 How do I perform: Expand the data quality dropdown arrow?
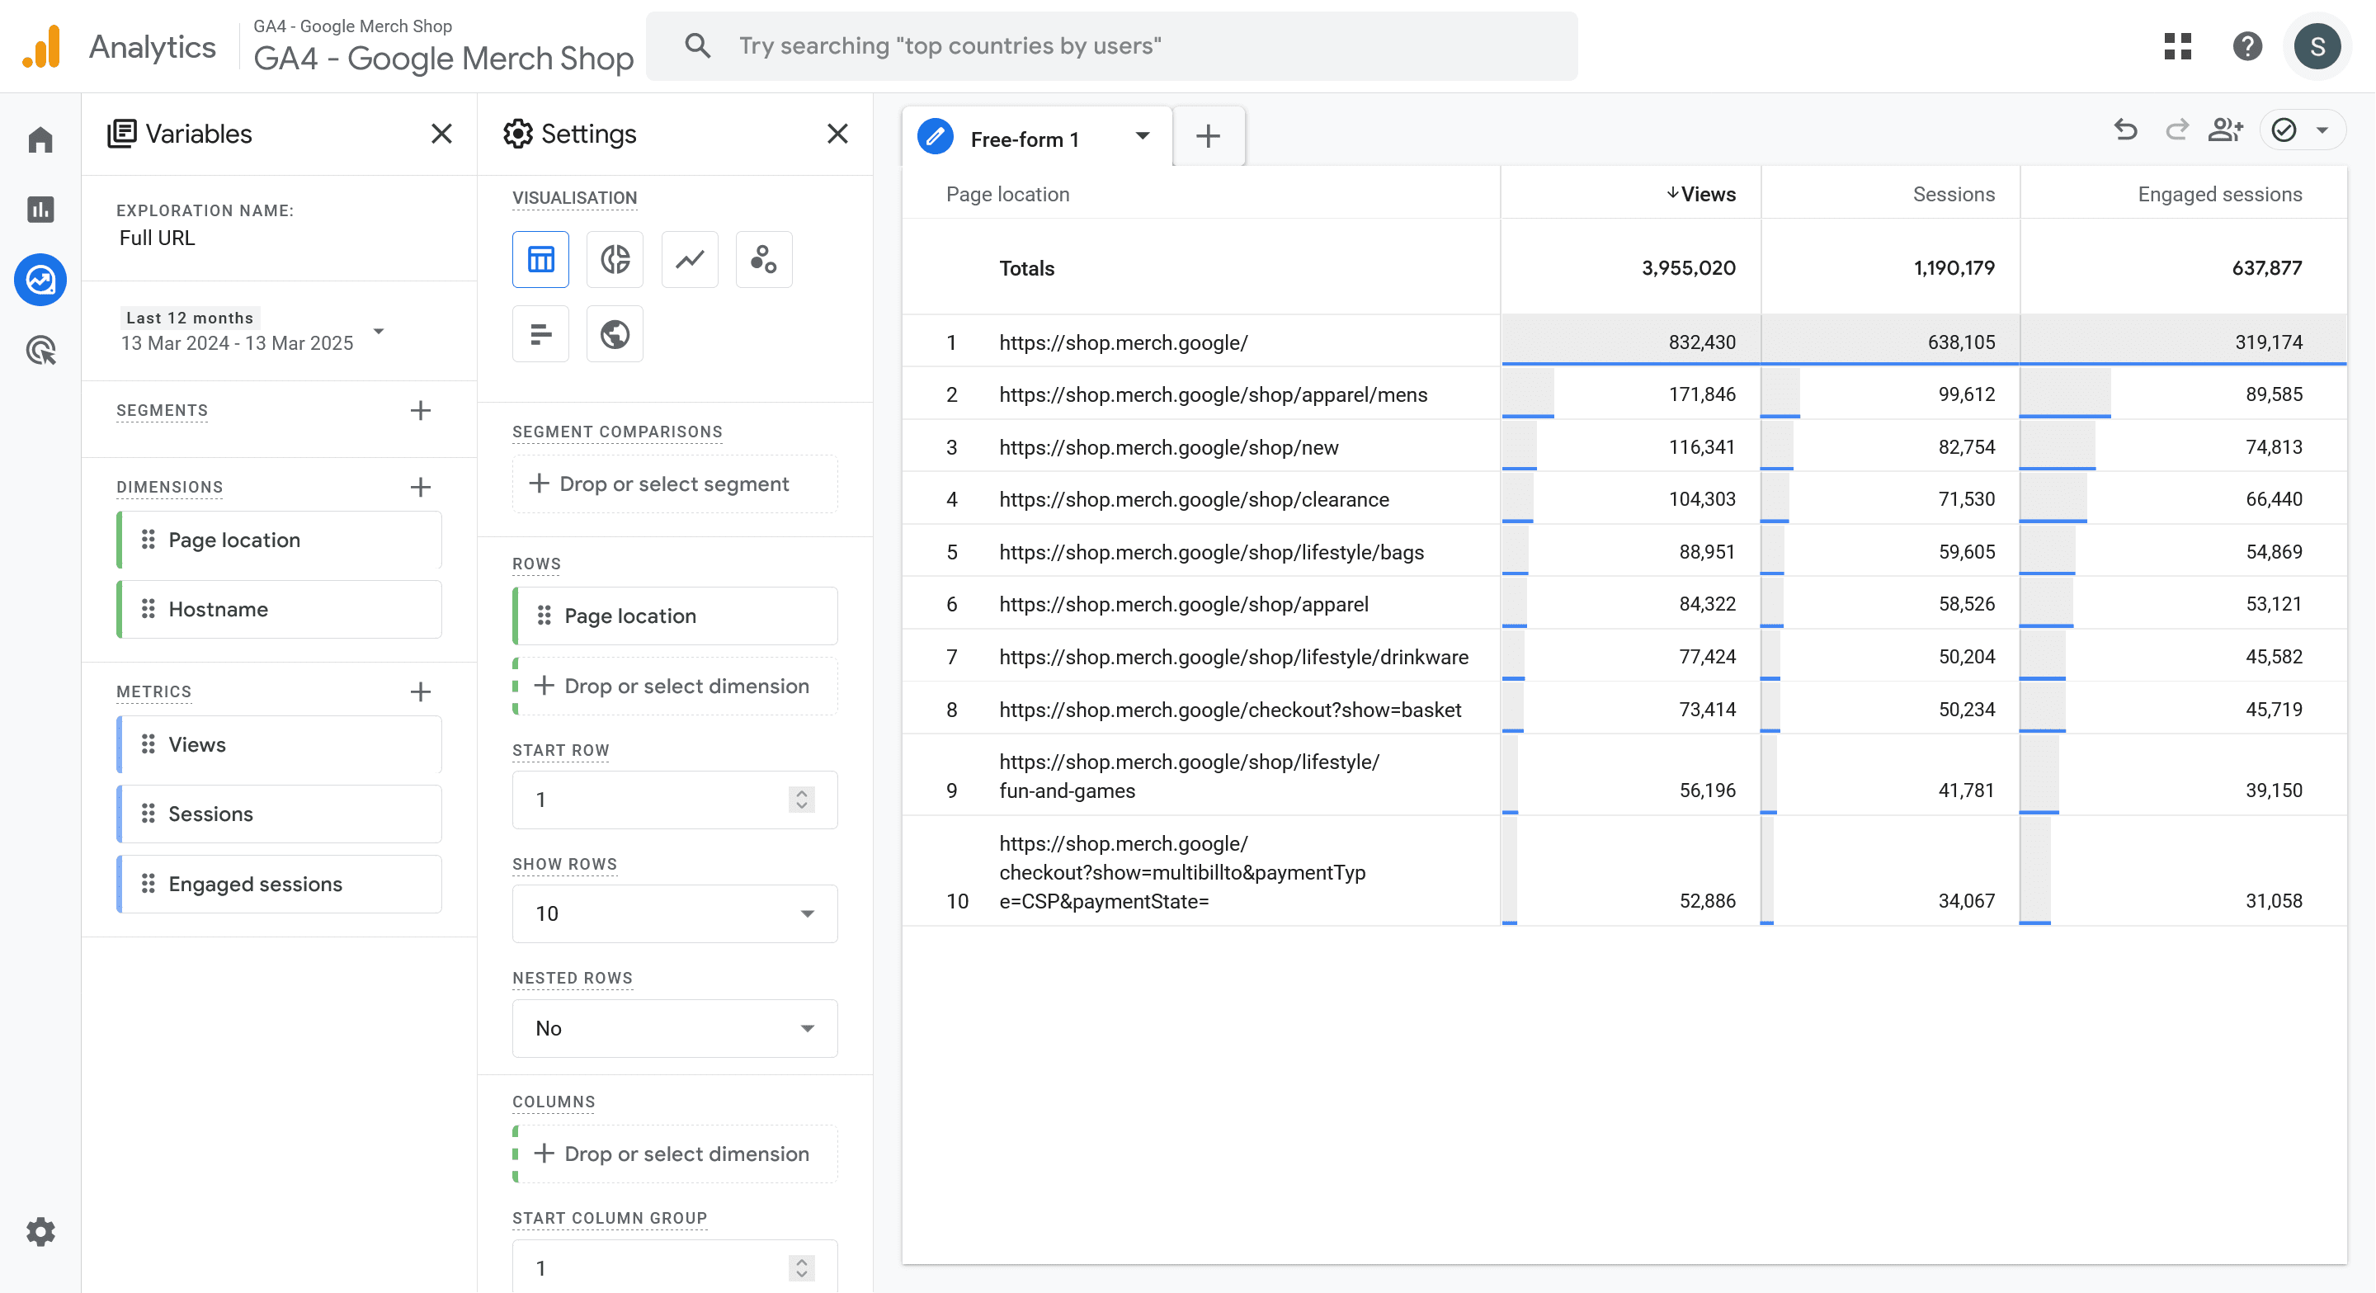pos(2322,130)
